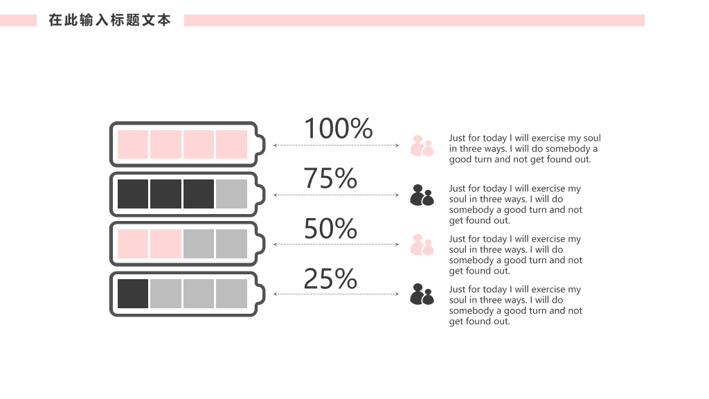The width and height of the screenshot is (709, 399).
Task: Select the 100% percentage label
Action: 338,128
